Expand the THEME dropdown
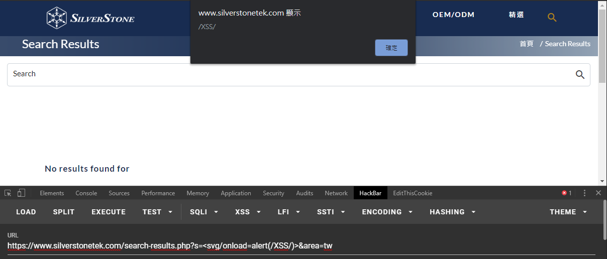 tap(568, 212)
